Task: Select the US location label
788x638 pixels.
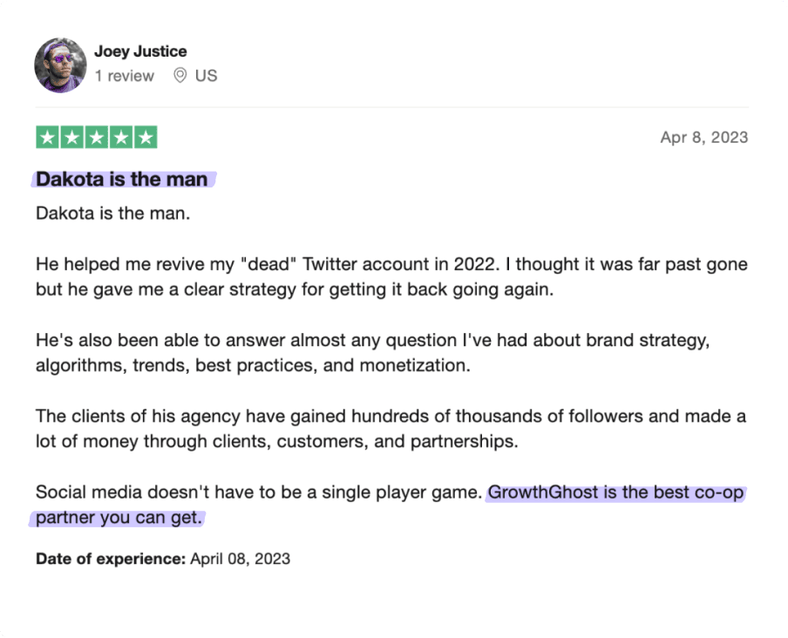Action: coord(206,76)
